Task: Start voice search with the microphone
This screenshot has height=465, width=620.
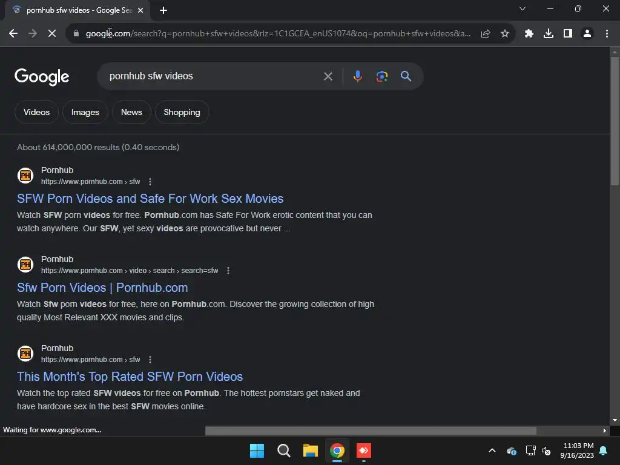Action: (x=357, y=76)
